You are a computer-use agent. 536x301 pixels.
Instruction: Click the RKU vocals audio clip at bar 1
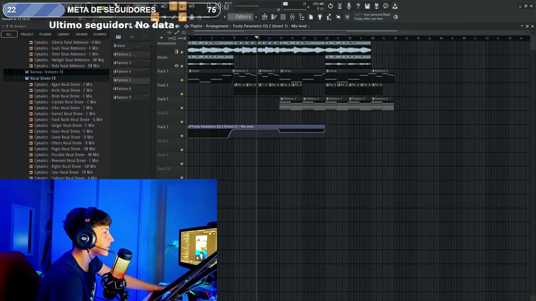coord(211,61)
